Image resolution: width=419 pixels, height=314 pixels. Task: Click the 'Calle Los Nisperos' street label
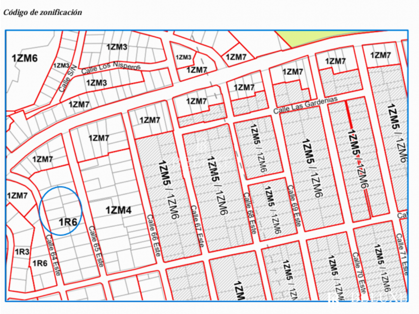pos(111,68)
